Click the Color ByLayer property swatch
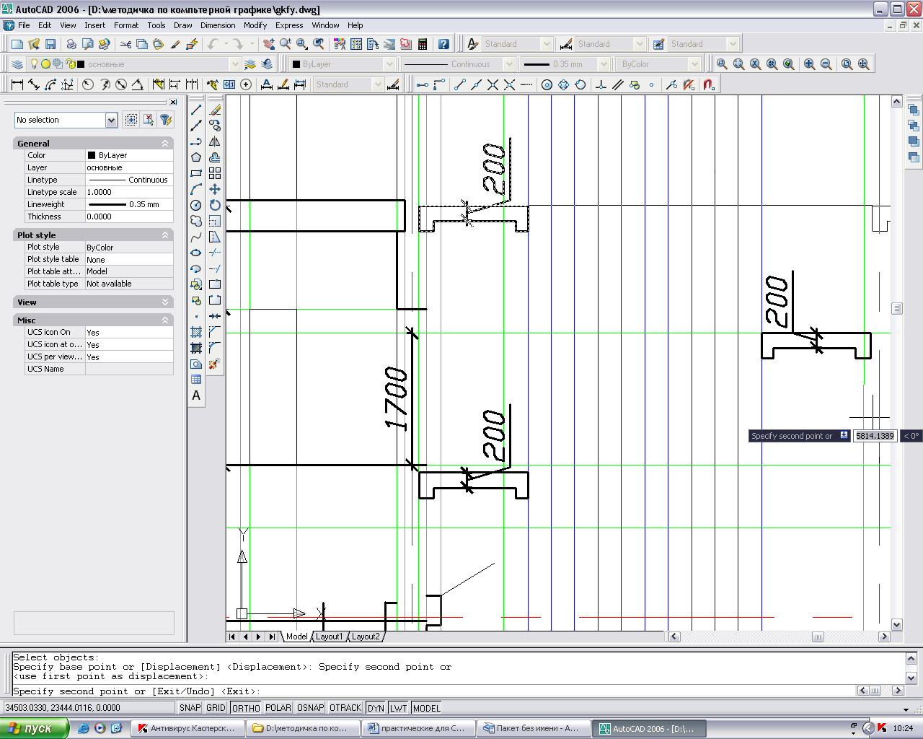 pos(92,155)
